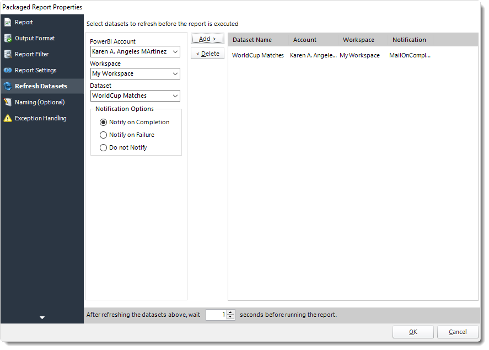
Task: Click the MailOnCompl... notification cell
Action: coord(410,55)
